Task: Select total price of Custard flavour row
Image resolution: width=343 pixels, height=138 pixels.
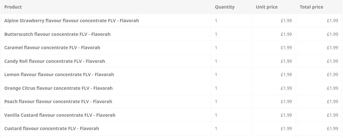Action: pos(333,128)
